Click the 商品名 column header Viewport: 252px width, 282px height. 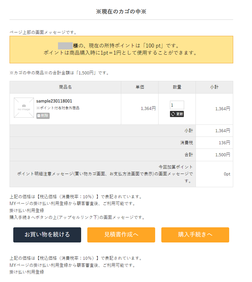coord(65,87)
